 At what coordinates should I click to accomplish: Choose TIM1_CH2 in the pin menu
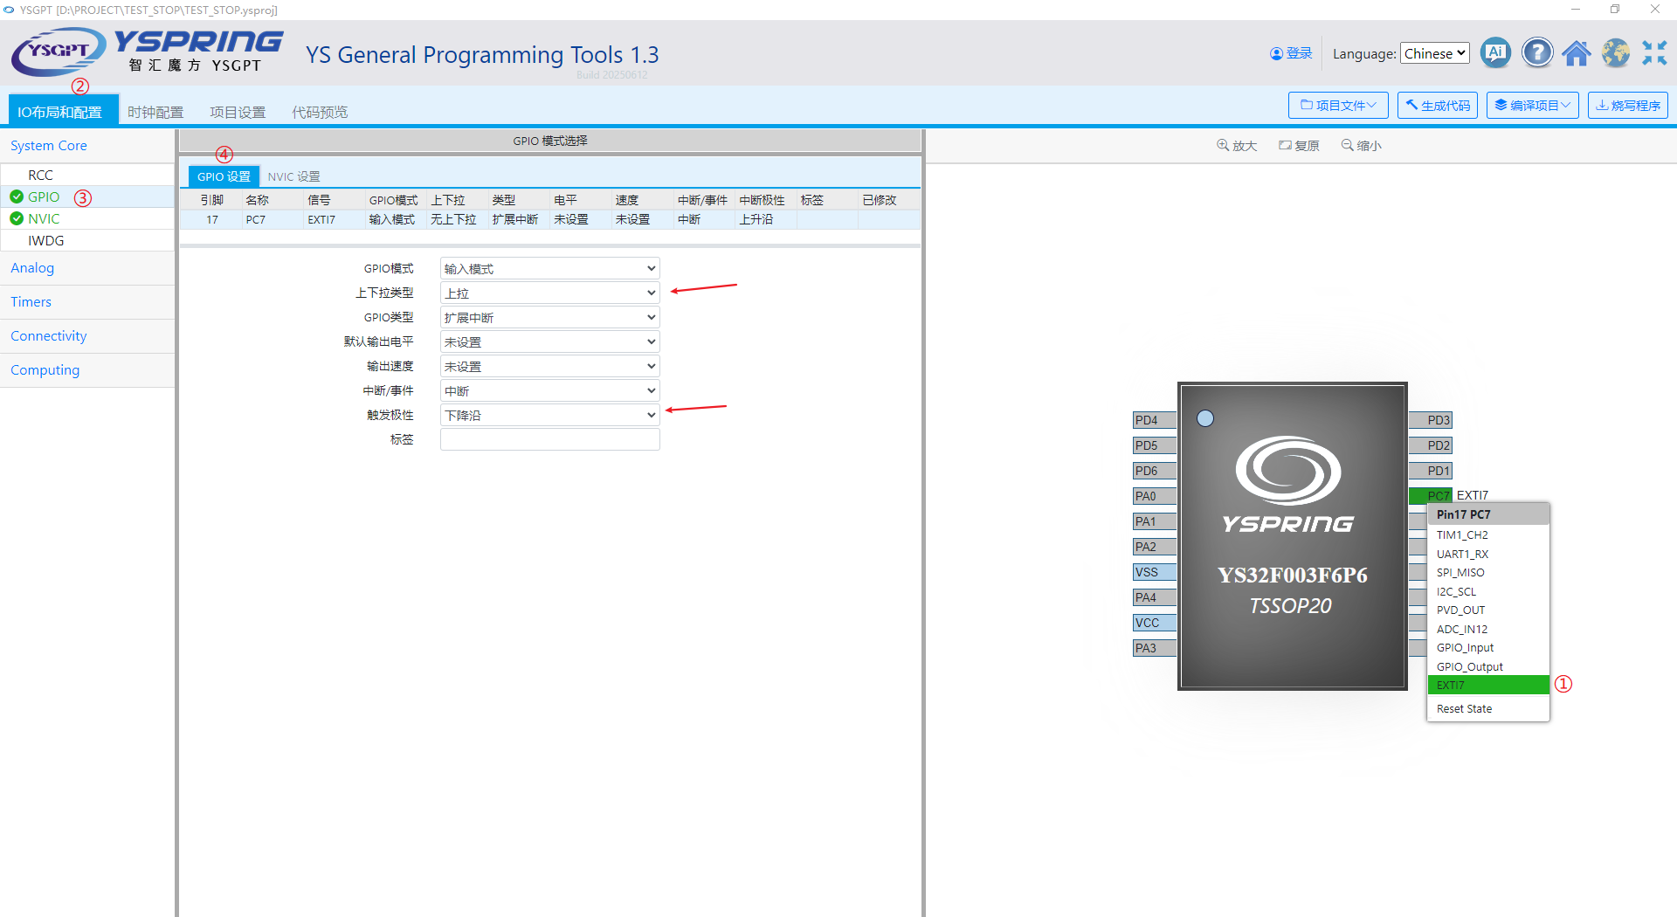1488,535
